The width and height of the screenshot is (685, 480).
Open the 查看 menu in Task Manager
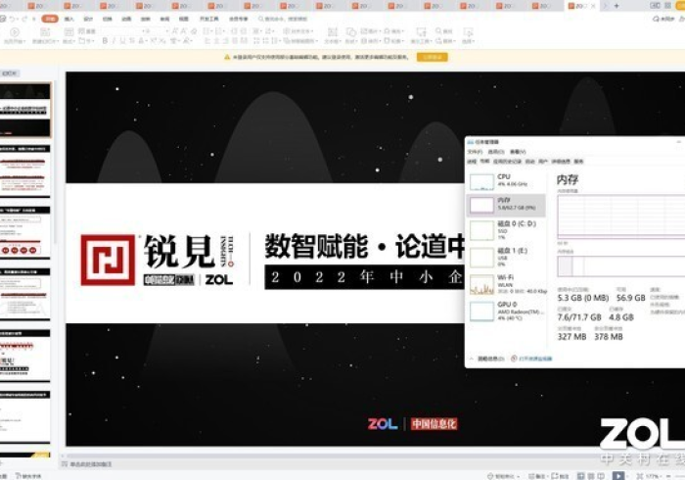coord(518,152)
